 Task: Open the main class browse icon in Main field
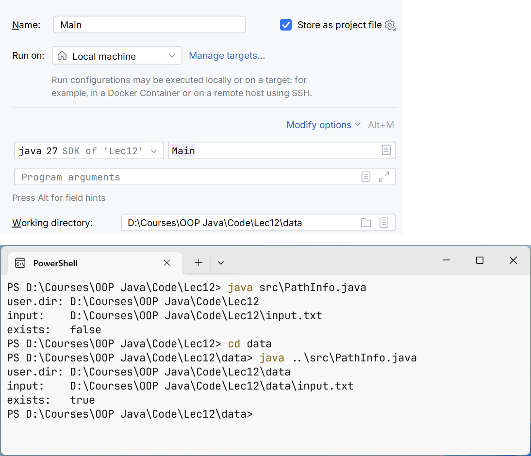coord(386,150)
